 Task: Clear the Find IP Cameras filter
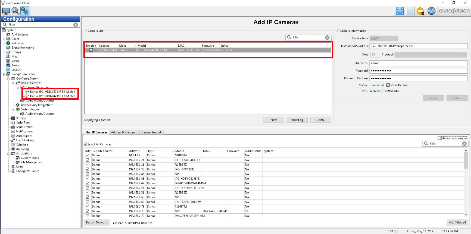(x=464, y=144)
